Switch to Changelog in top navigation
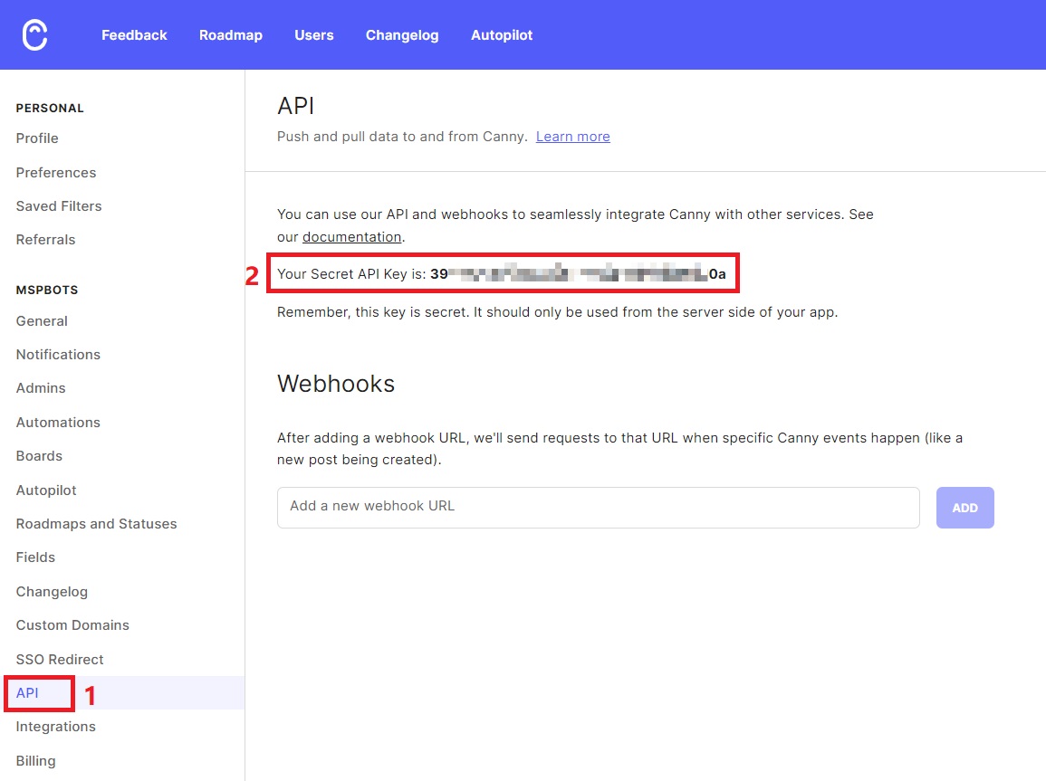The height and width of the screenshot is (781, 1046). coord(401,35)
